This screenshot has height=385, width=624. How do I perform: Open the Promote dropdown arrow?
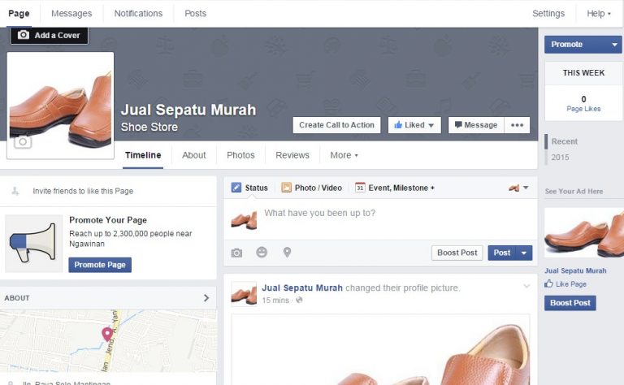point(614,45)
